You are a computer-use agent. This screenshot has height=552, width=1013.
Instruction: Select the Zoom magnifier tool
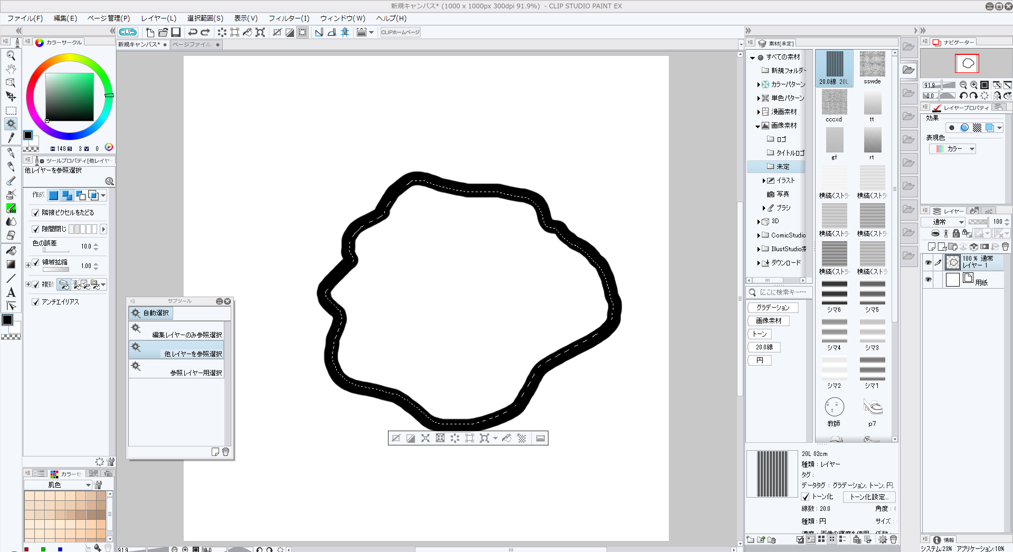click(11, 55)
